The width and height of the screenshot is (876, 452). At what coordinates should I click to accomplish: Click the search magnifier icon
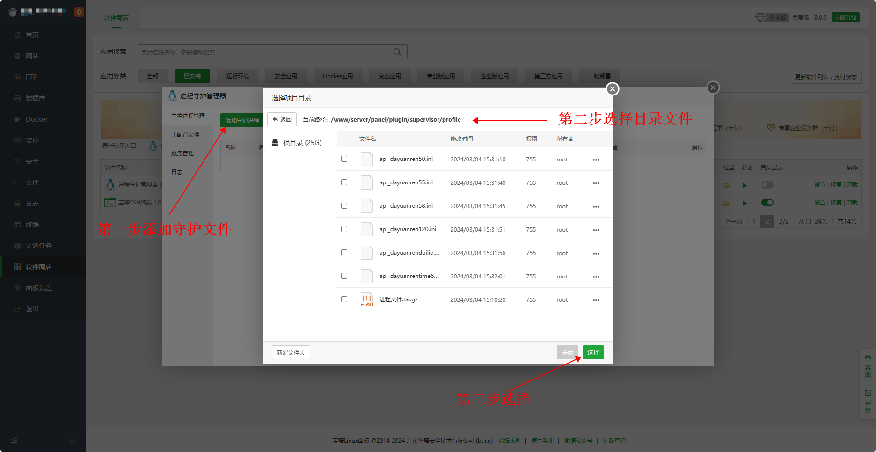point(397,52)
